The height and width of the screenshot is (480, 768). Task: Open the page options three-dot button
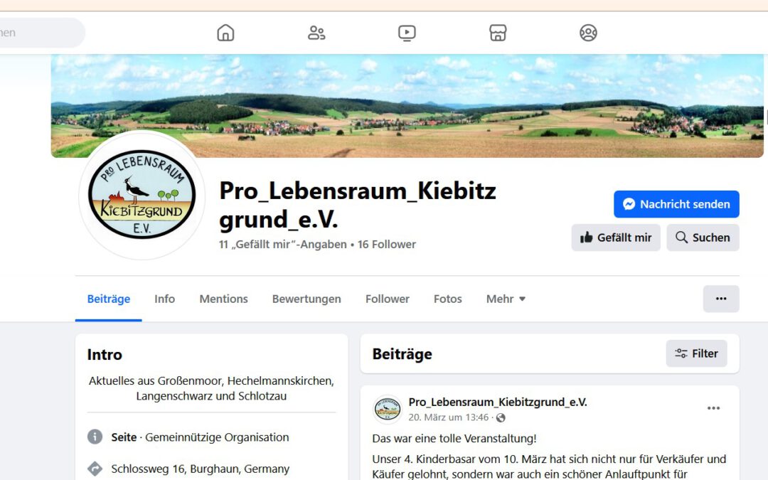(721, 299)
